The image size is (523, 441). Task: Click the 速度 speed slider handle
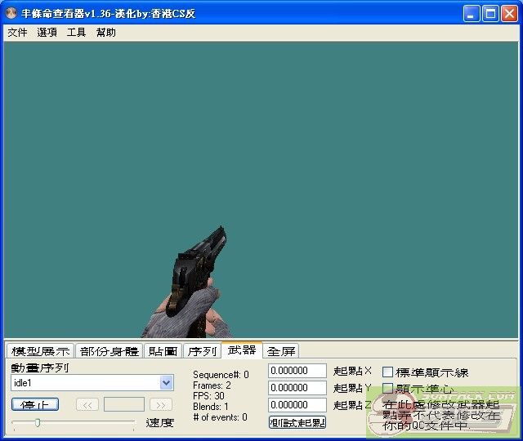tap(38, 423)
